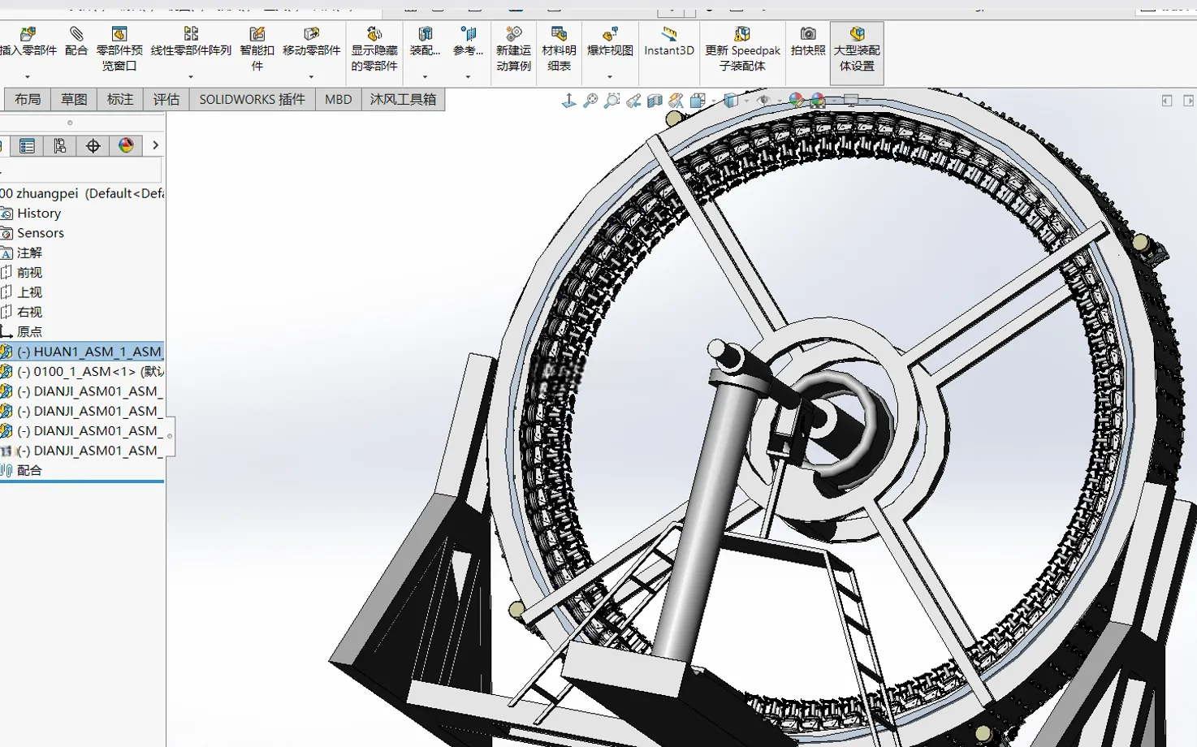Click the feature tree filter field
This screenshot has width=1197, height=747.
[x=81, y=171]
